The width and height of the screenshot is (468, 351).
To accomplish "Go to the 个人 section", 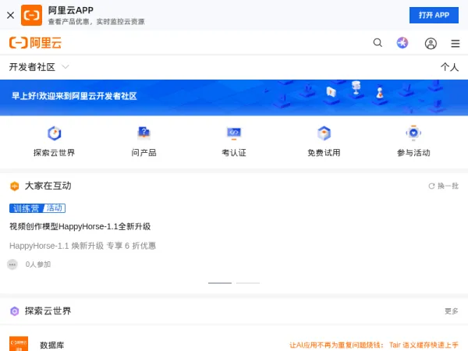I will pyautogui.click(x=449, y=67).
